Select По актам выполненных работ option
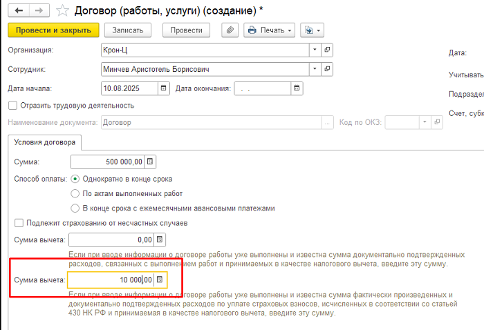The width and height of the screenshot is (484, 330). tap(75, 193)
